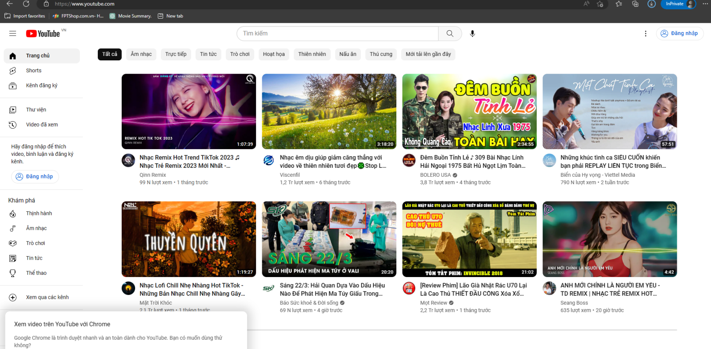Open Báo Sức khoẻ & Đời sống channel
The height and width of the screenshot is (349, 711).
click(309, 303)
